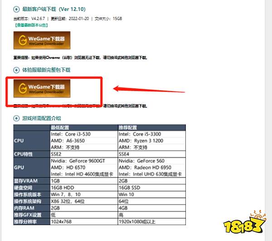Click the 内存RAM row label
Viewport: 272px width, 241px height.
(x=32, y=208)
